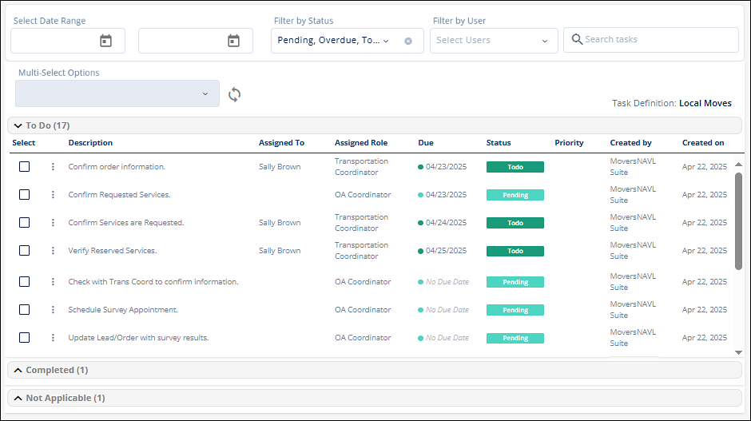The width and height of the screenshot is (751, 421).
Task: Sort by the Due column header
Action: [426, 143]
